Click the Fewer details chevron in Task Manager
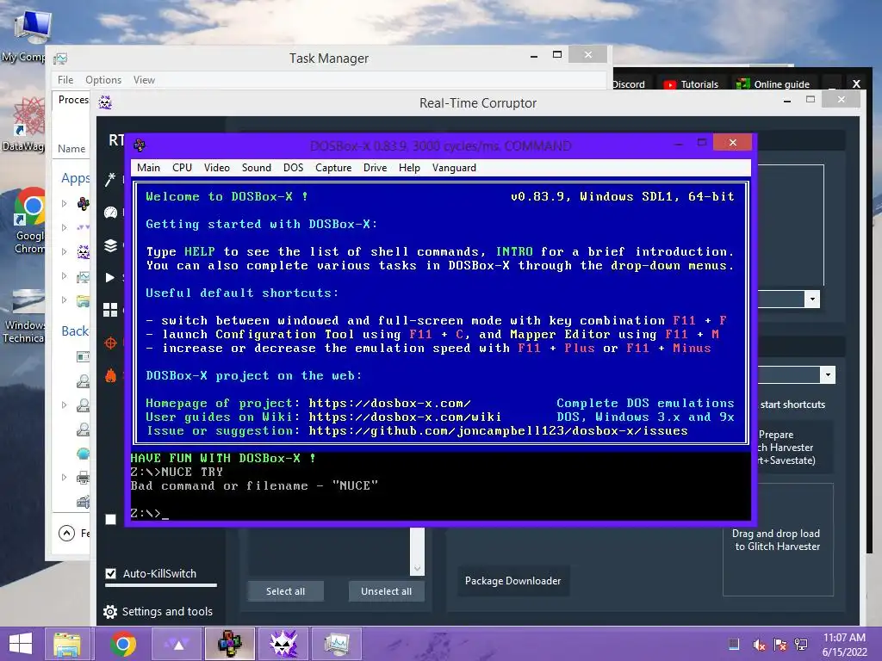 click(66, 533)
